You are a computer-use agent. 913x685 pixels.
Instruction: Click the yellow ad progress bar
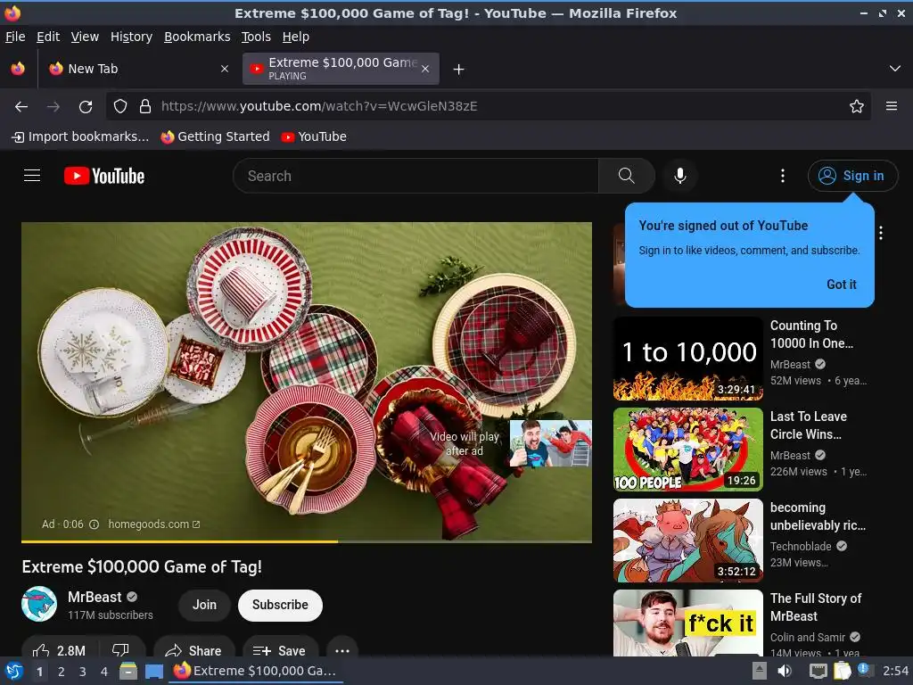tap(179, 541)
